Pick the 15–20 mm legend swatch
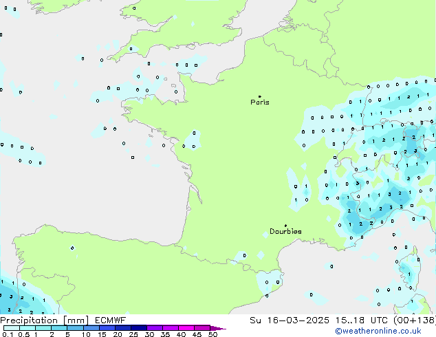Screen dimensions: 436x337 point(107,328)
